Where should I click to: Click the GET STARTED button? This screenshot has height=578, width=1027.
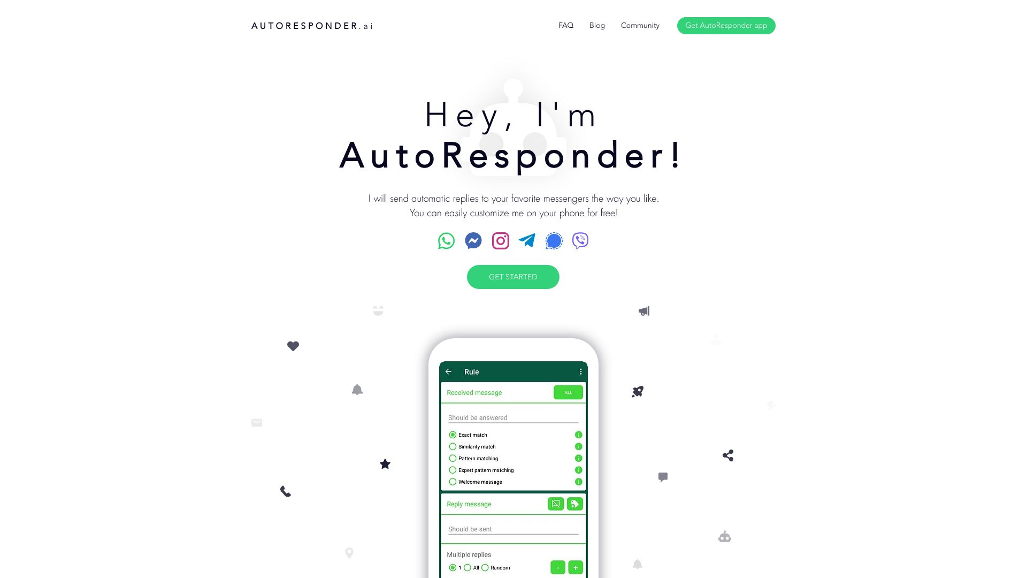[513, 277]
